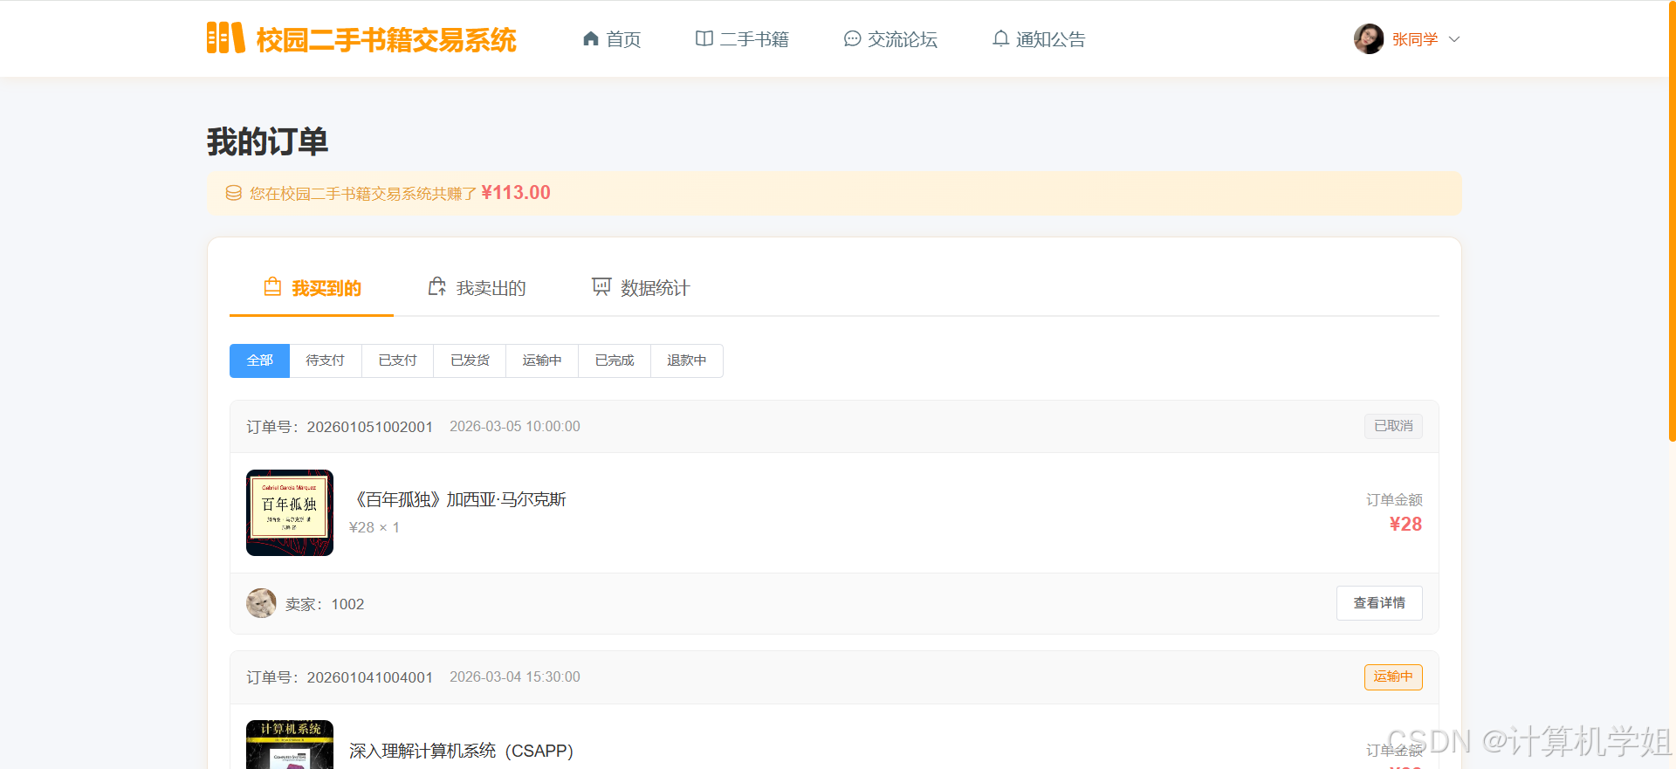Switch to the 我卖出的 tab
Screen dimensions: 1676x769
click(476, 288)
